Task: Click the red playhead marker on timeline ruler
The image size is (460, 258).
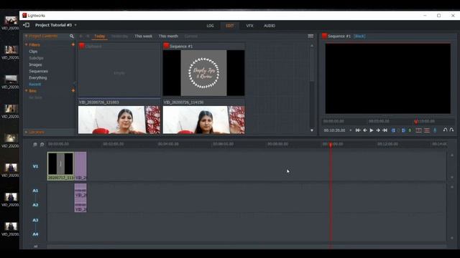Action: [x=331, y=145]
